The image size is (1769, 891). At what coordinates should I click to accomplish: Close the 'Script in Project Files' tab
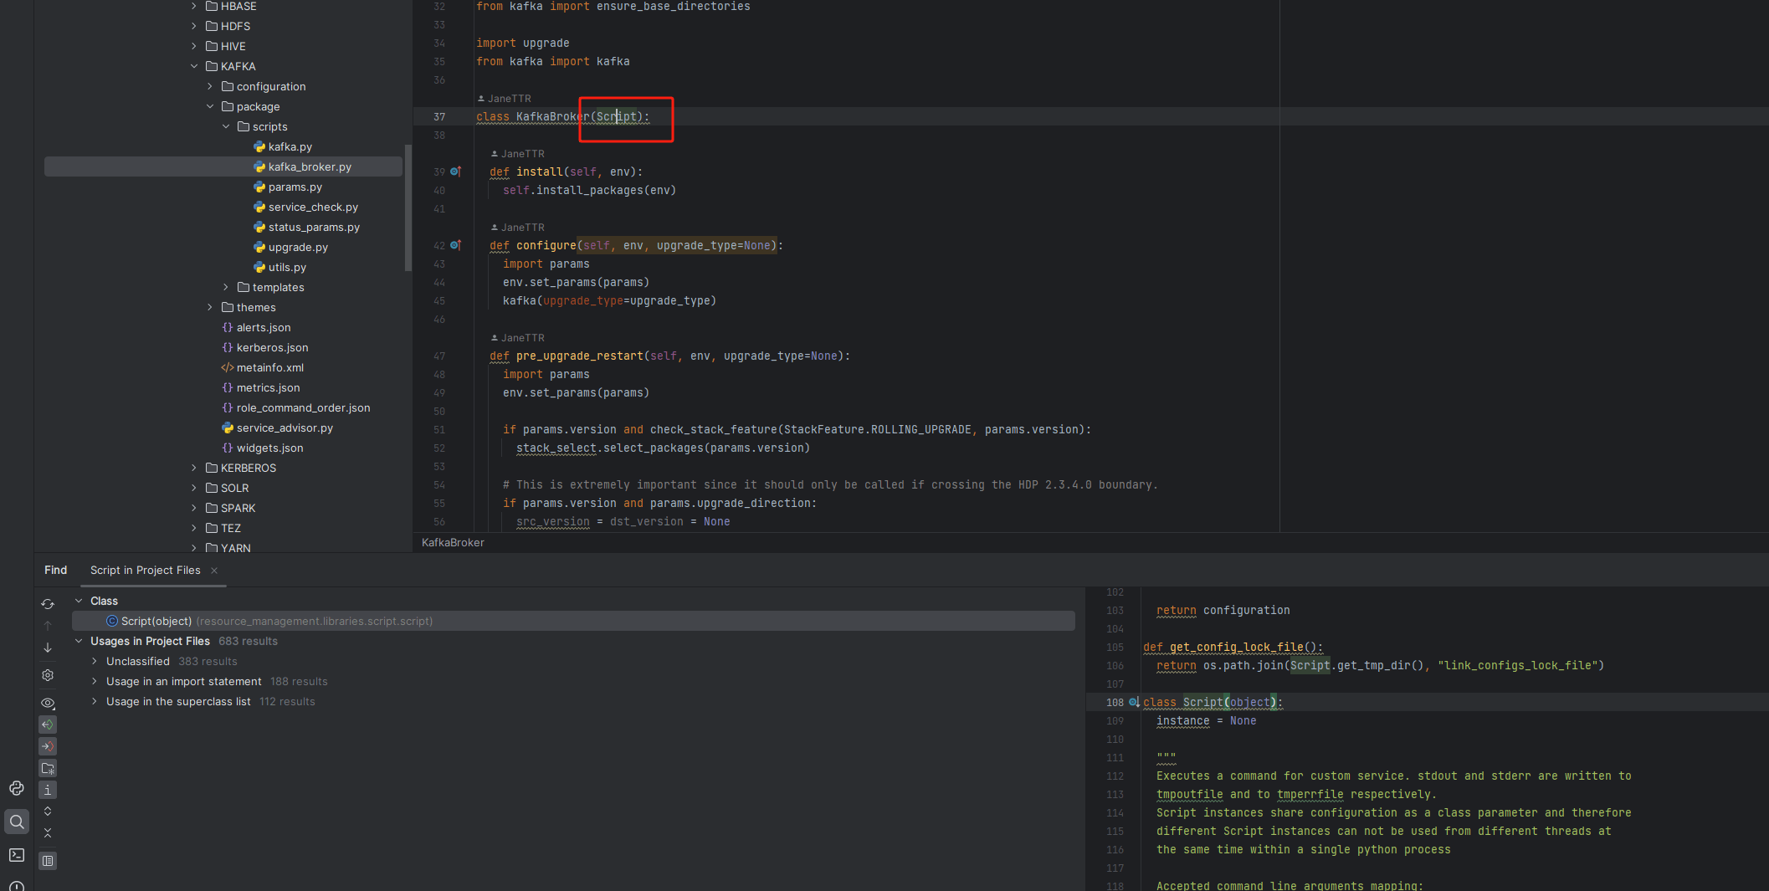(x=214, y=571)
